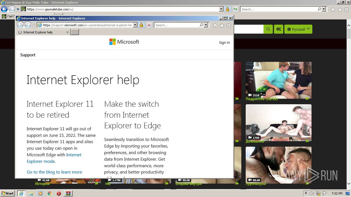Click the 7:02 PM clock

click(x=337, y=193)
